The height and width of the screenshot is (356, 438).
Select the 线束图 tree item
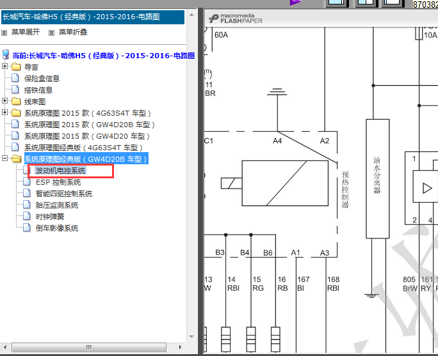coord(35,102)
